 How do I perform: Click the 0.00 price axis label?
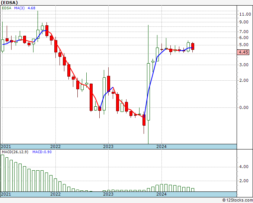tap(244, 107)
